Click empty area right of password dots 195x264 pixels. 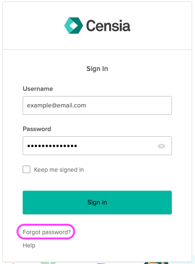point(117,146)
